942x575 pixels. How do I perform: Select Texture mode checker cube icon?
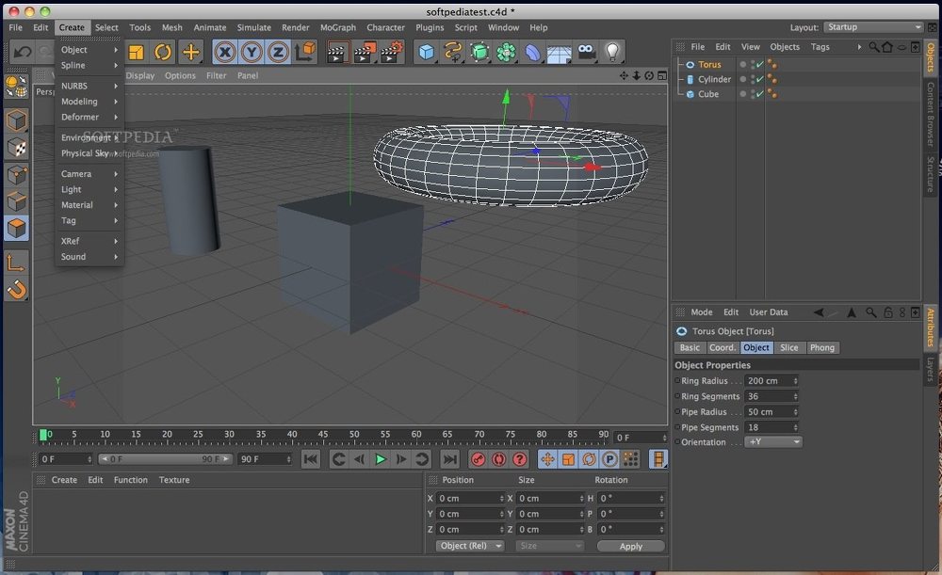[x=16, y=148]
